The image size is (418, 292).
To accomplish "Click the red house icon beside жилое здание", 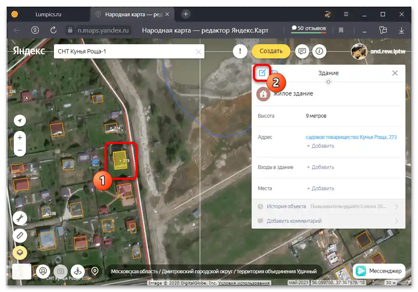I will tap(263, 94).
